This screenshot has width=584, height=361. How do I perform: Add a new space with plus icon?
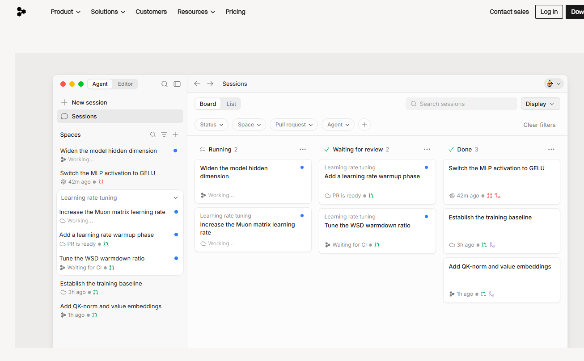tap(175, 134)
